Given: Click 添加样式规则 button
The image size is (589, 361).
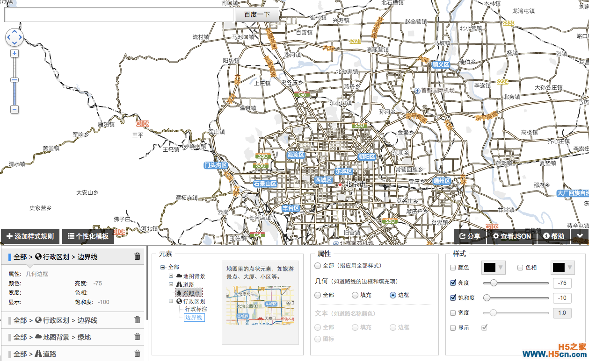Looking at the screenshot, I should point(30,236).
